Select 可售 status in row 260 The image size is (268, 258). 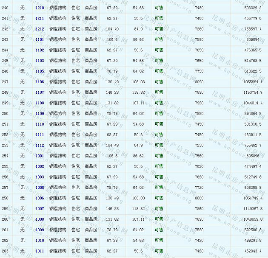pyautogui.click(x=159, y=219)
